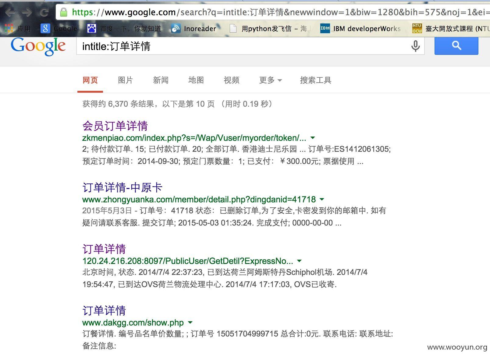Viewport: 490px width, 356px height.
Task: Click the zkmenpiao.com green URL text
Action: point(194,138)
